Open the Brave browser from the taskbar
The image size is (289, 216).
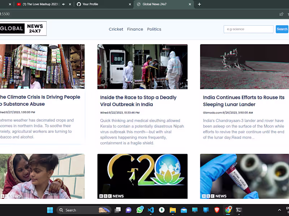[217, 210]
